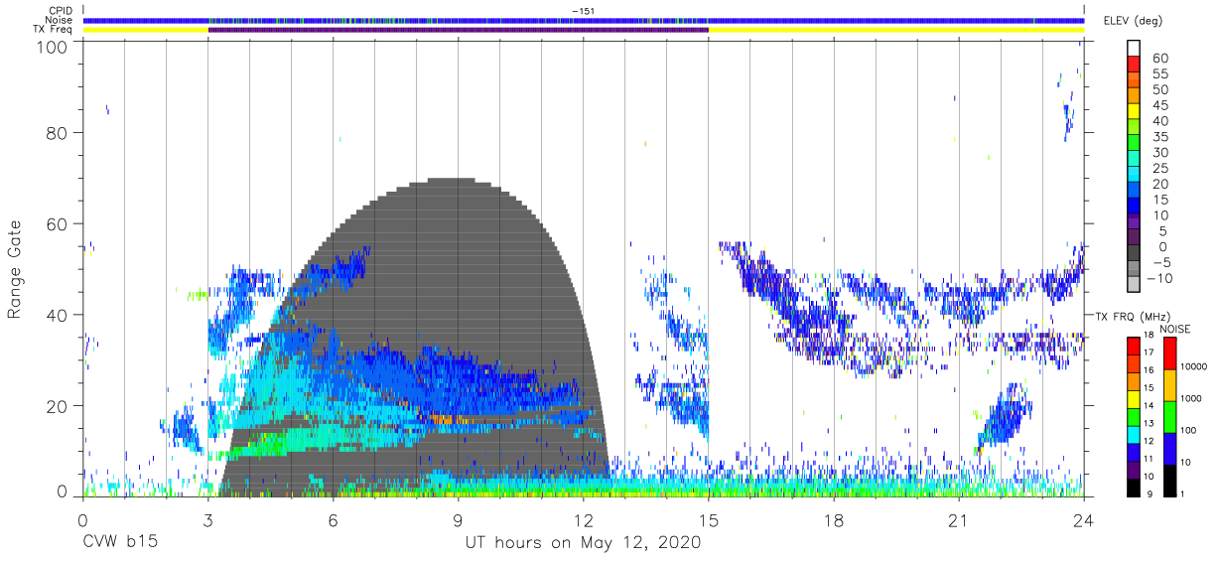Click 'UT hours on May 12, 2020' axis title

(x=583, y=543)
